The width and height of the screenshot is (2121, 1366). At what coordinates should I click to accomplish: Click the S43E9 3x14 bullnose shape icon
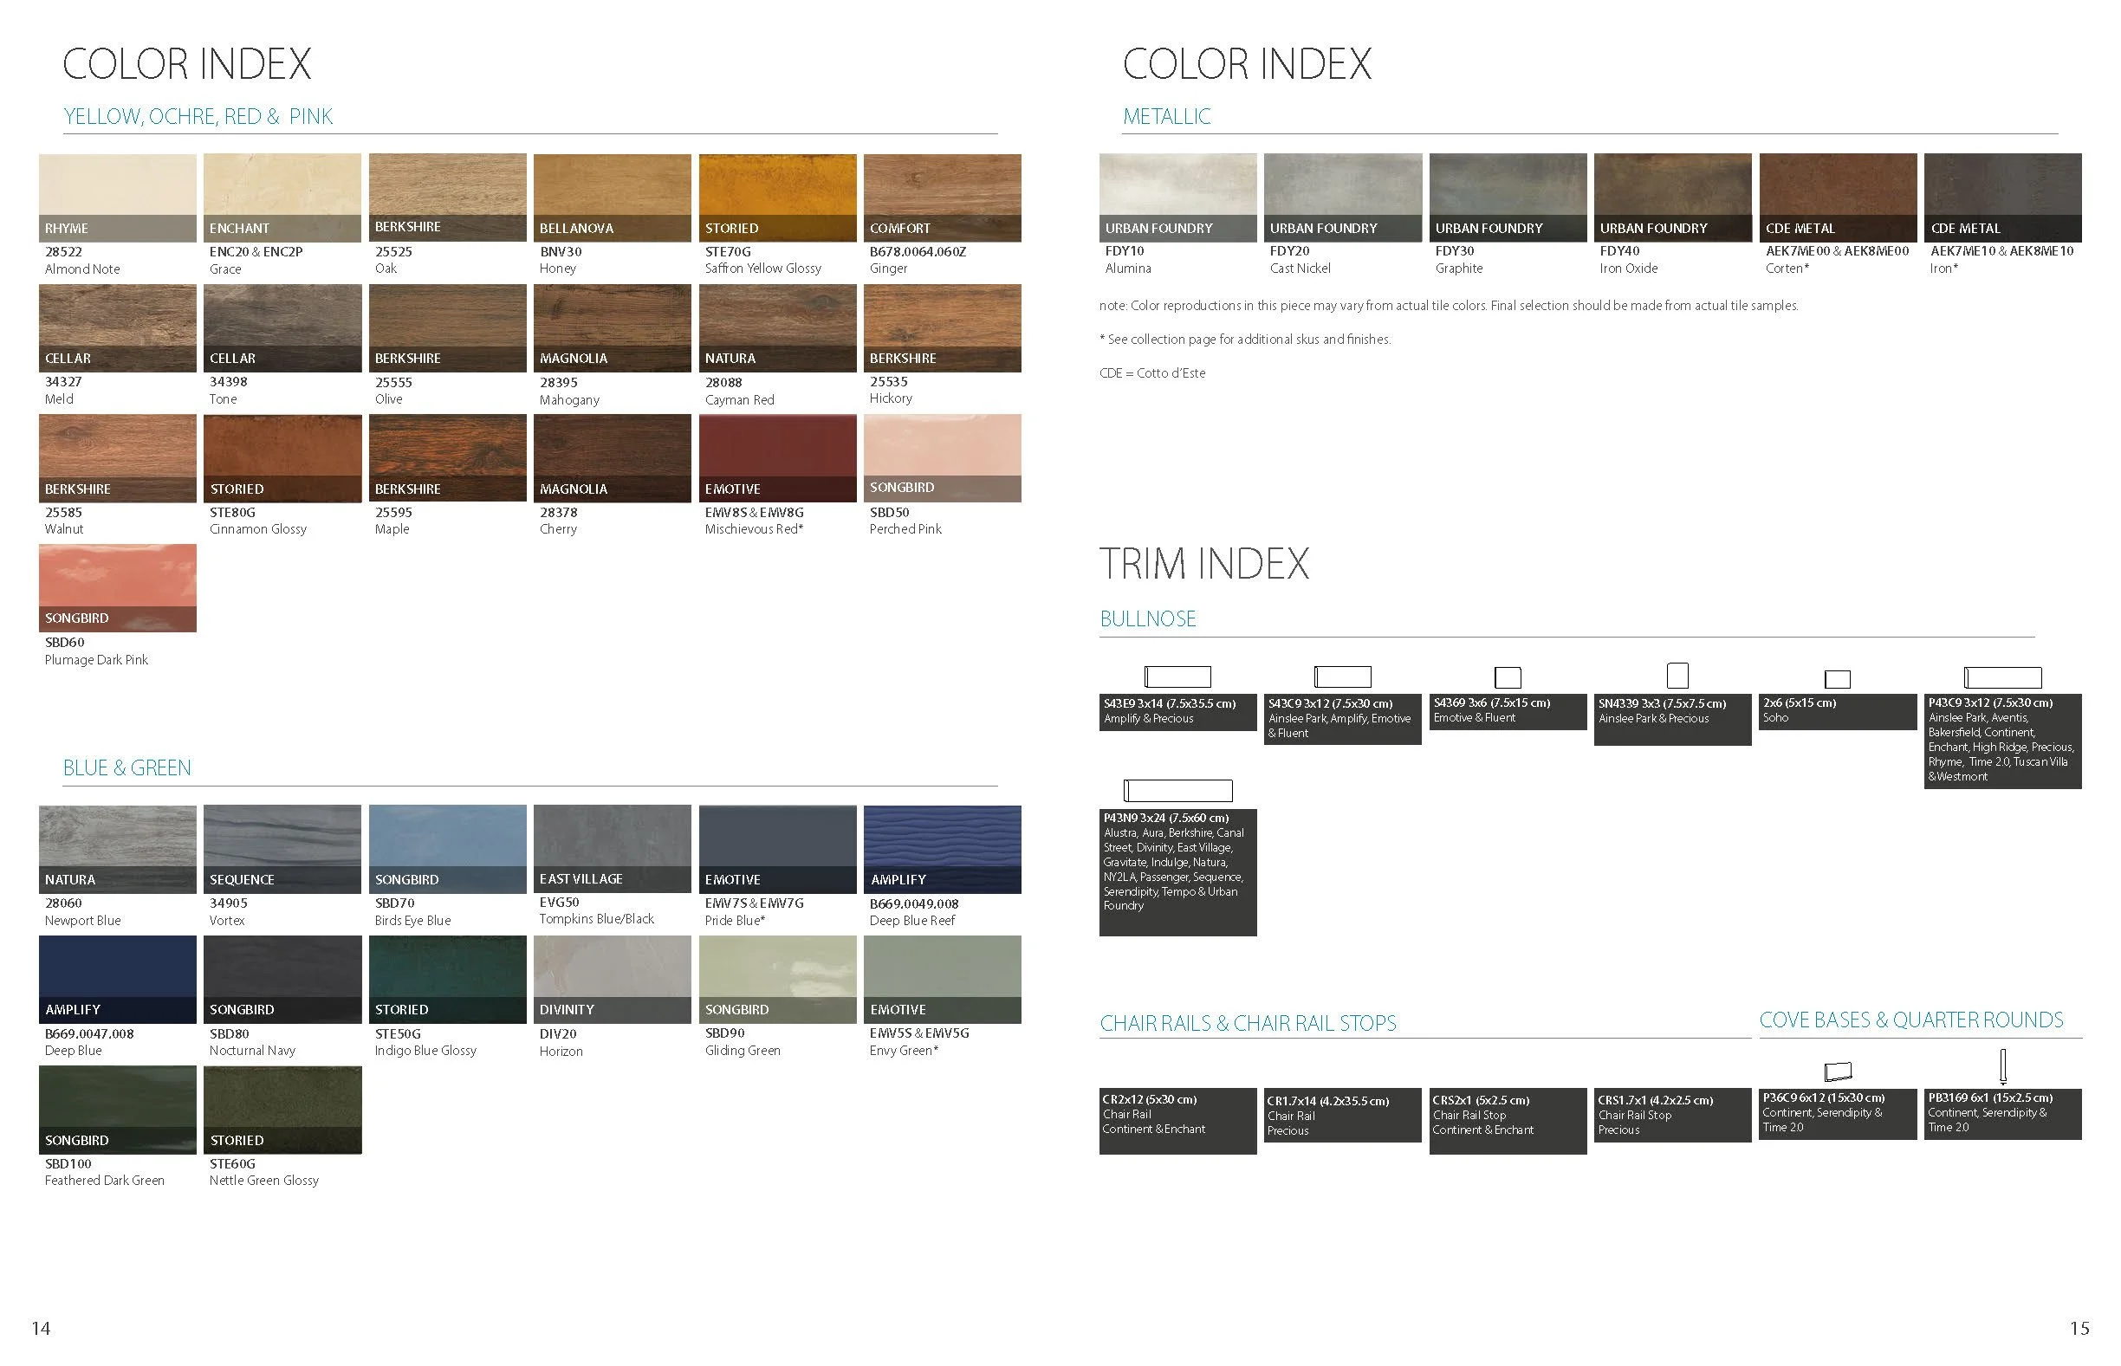[x=1177, y=677]
